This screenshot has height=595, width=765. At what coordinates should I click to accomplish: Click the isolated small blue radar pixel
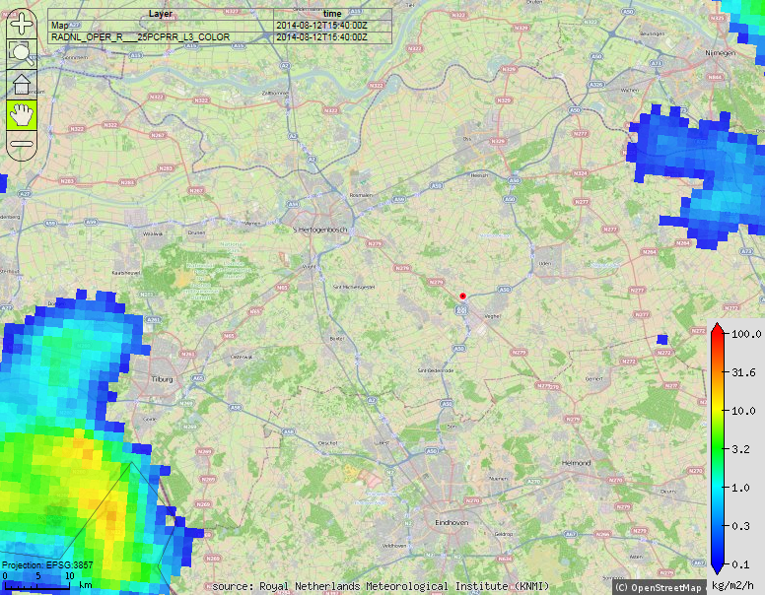tap(661, 339)
